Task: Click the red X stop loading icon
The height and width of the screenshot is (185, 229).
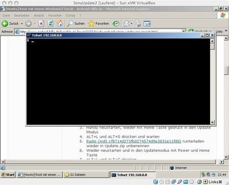Action: (x=41, y=23)
